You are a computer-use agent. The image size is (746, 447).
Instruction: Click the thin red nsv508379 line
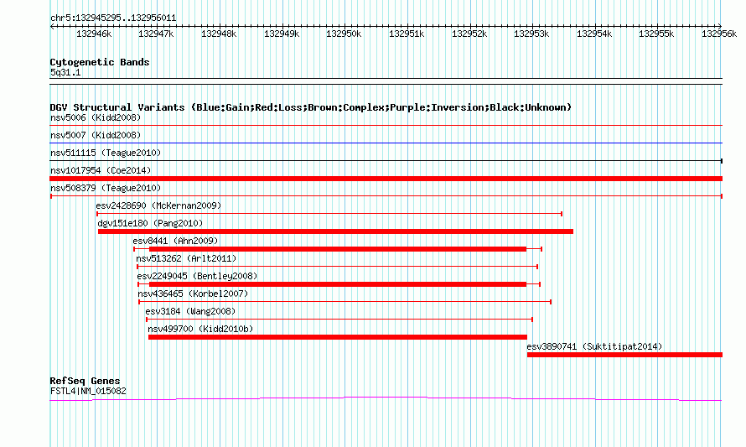(x=386, y=196)
